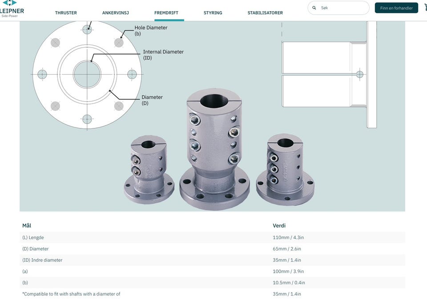Click the small left coupling photo

tap(149, 170)
